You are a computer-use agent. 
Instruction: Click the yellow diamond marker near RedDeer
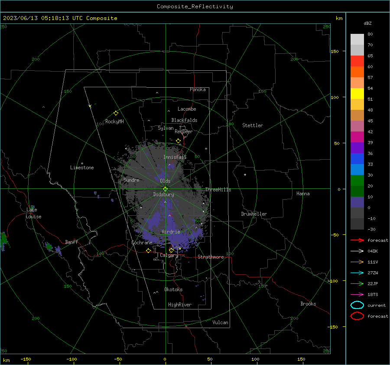click(x=178, y=141)
